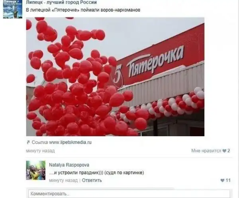Show who liked the post via count 2

(x=229, y=151)
